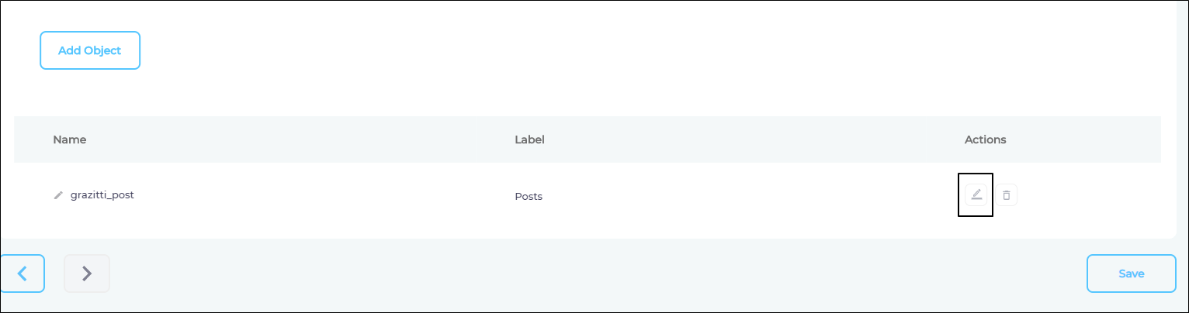Delete the grazitti_post object via trash icon
The image size is (1189, 313).
coord(1007,195)
